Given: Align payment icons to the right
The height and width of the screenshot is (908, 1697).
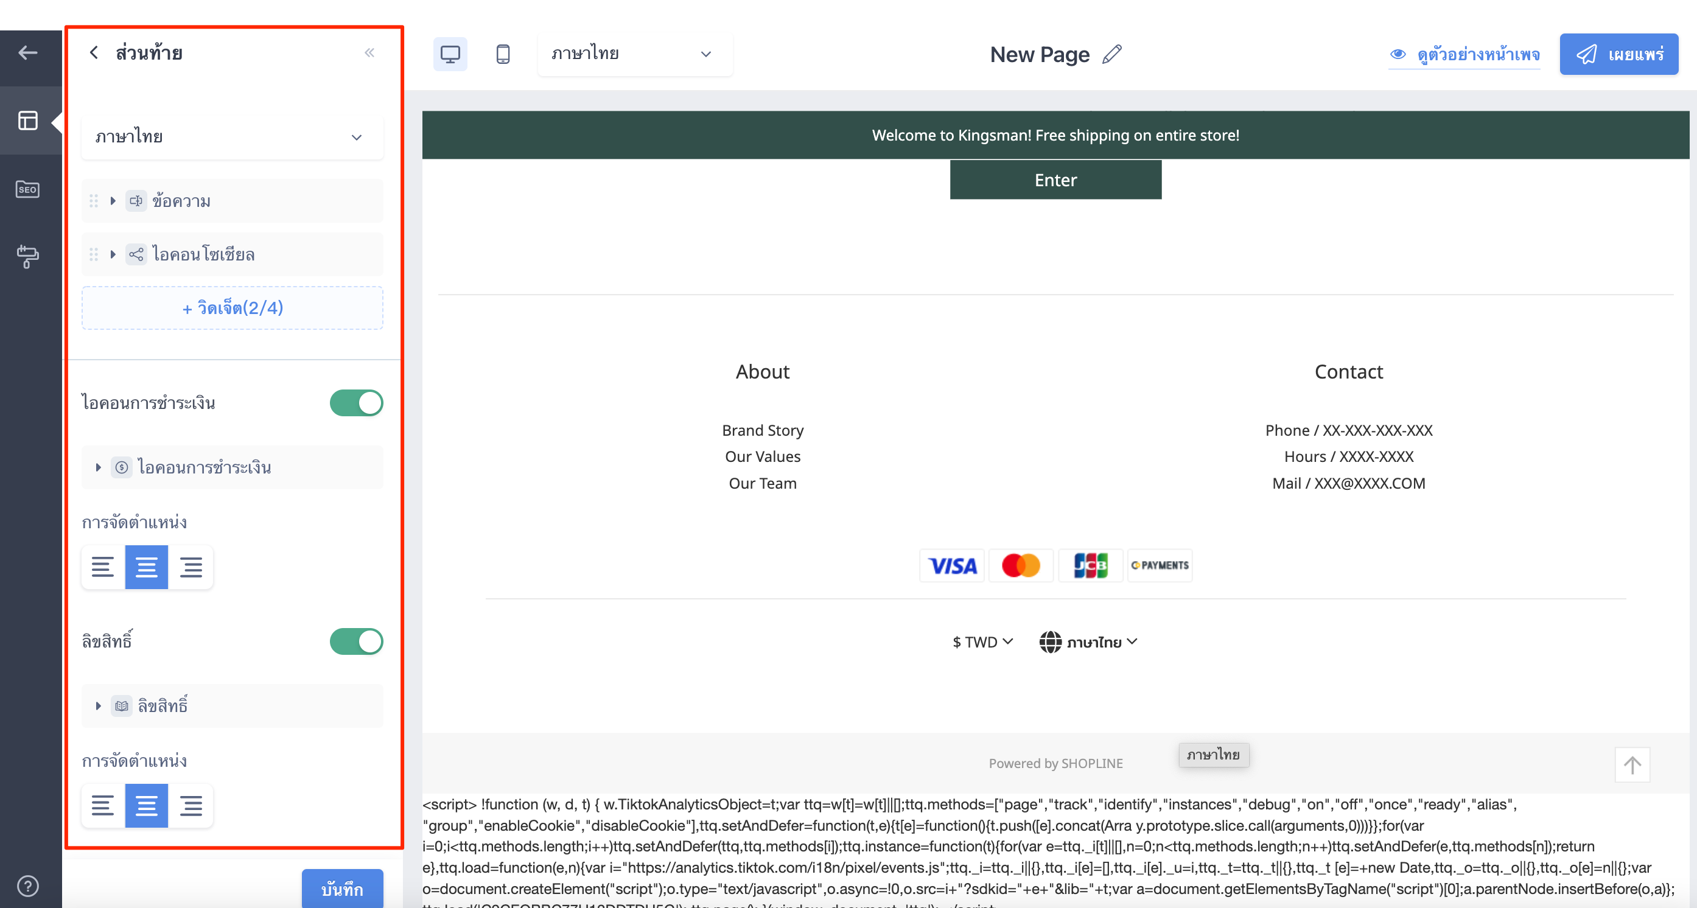Looking at the screenshot, I should pyautogui.click(x=191, y=567).
